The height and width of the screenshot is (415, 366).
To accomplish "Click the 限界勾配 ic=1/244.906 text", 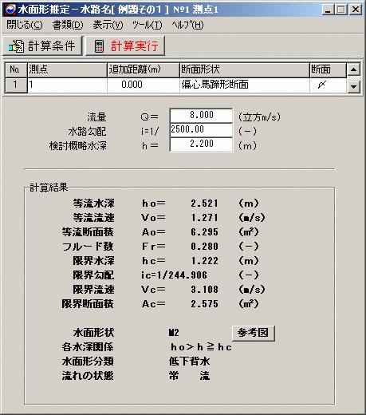I will pyautogui.click(x=174, y=275).
